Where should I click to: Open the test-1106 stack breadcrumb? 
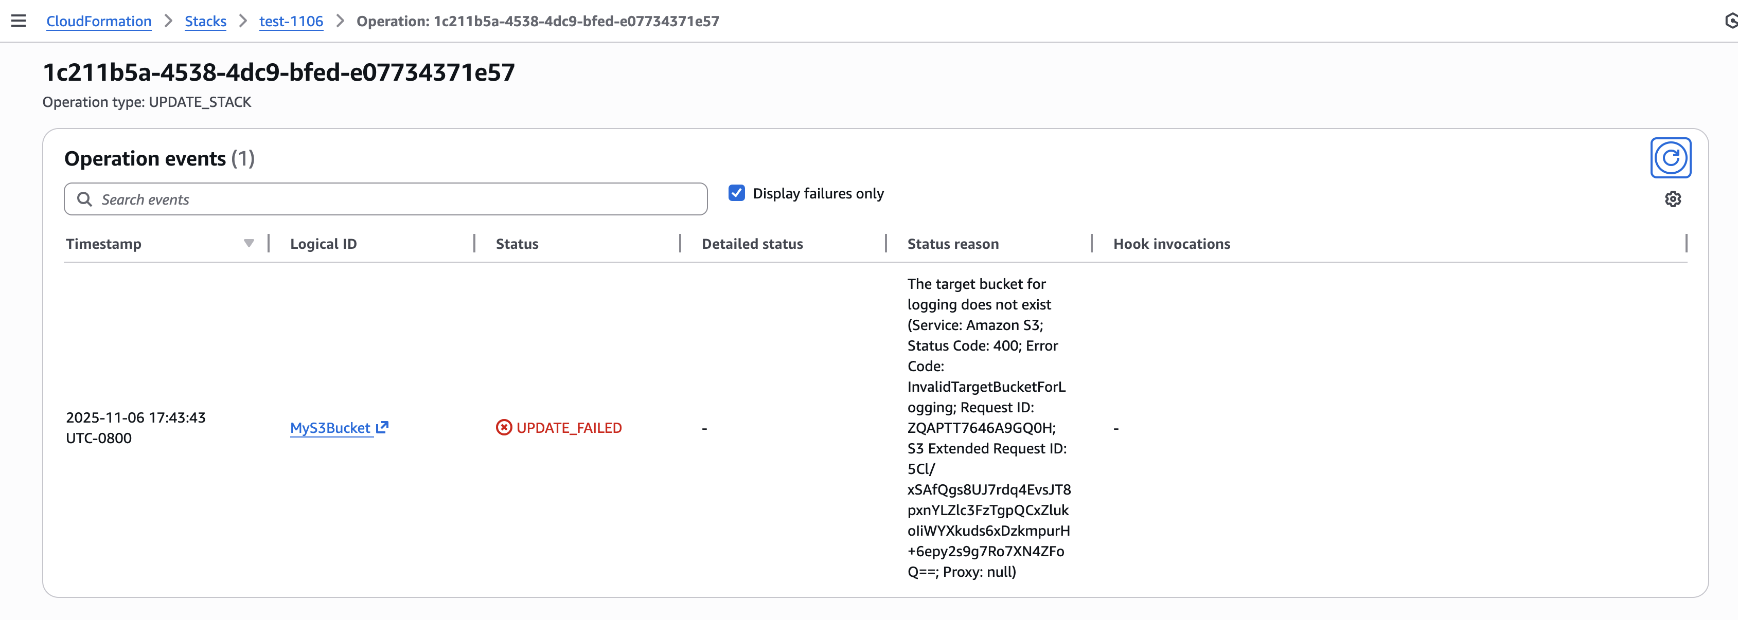[x=291, y=21]
